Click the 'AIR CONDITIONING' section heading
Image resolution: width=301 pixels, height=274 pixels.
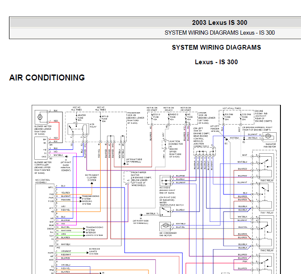(x=47, y=78)
